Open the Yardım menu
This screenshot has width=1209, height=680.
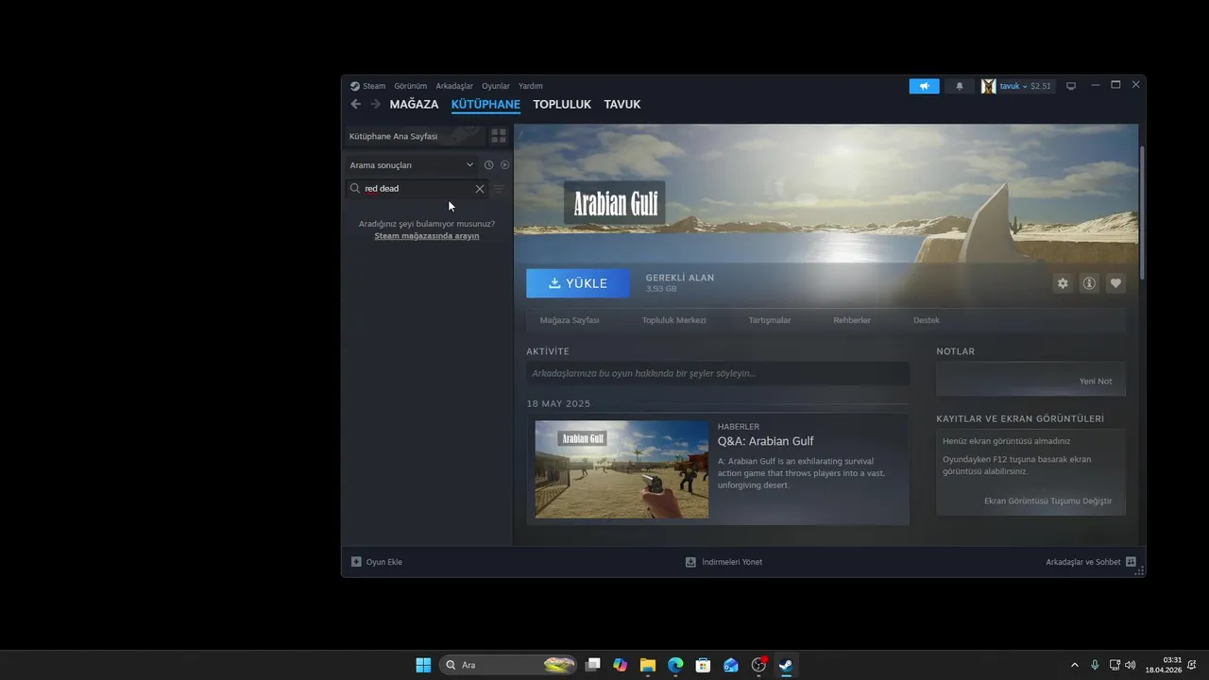pos(531,86)
